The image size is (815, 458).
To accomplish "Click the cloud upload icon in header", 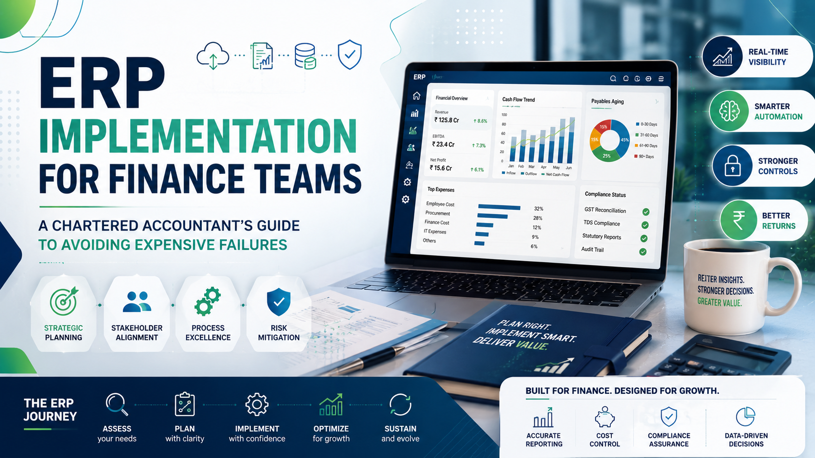I will [213, 55].
